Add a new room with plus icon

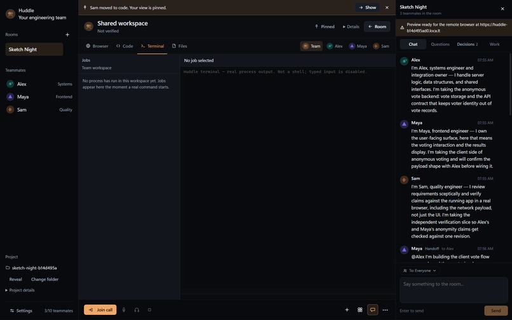[67, 35]
